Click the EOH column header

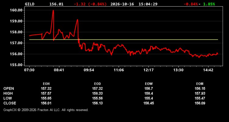46,84
